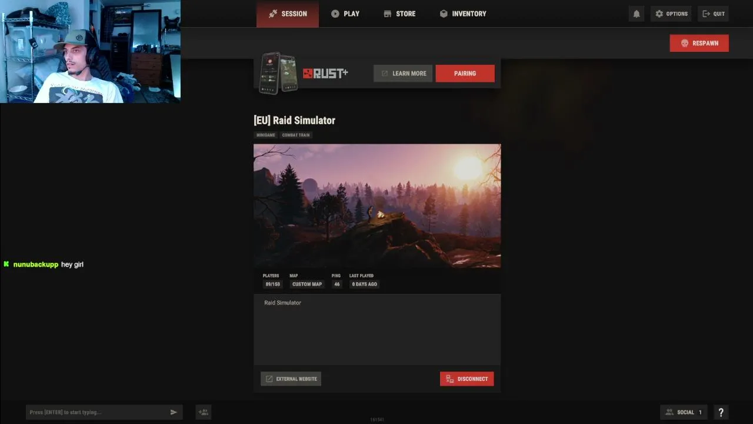The height and width of the screenshot is (424, 753).
Task: Click the server sunset preview image
Action: (377, 206)
